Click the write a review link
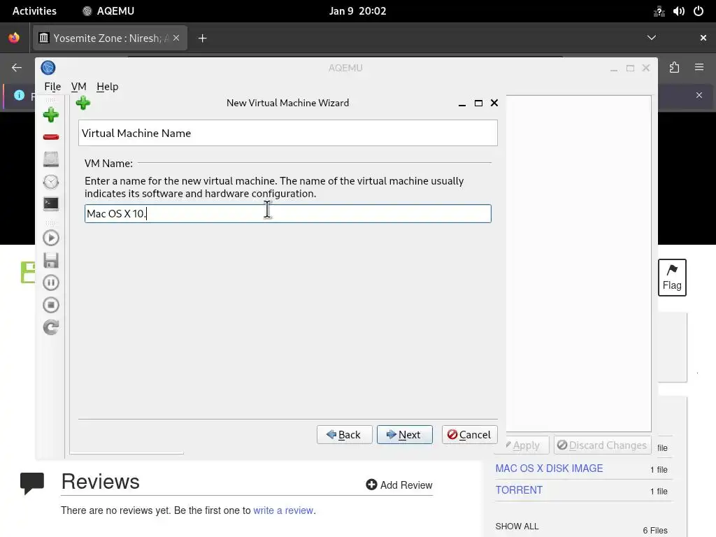The width and height of the screenshot is (716, 537). tap(283, 510)
